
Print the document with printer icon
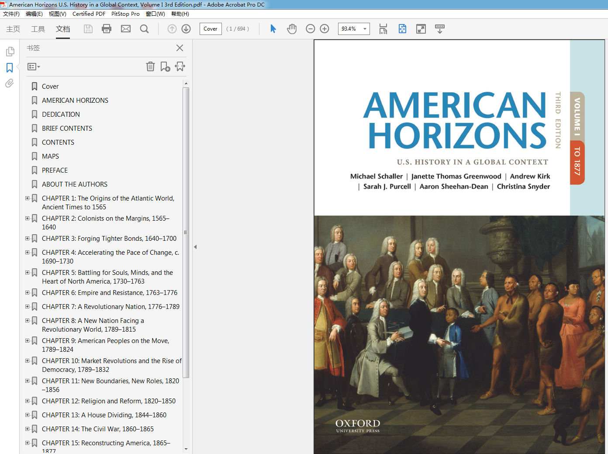(x=107, y=29)
